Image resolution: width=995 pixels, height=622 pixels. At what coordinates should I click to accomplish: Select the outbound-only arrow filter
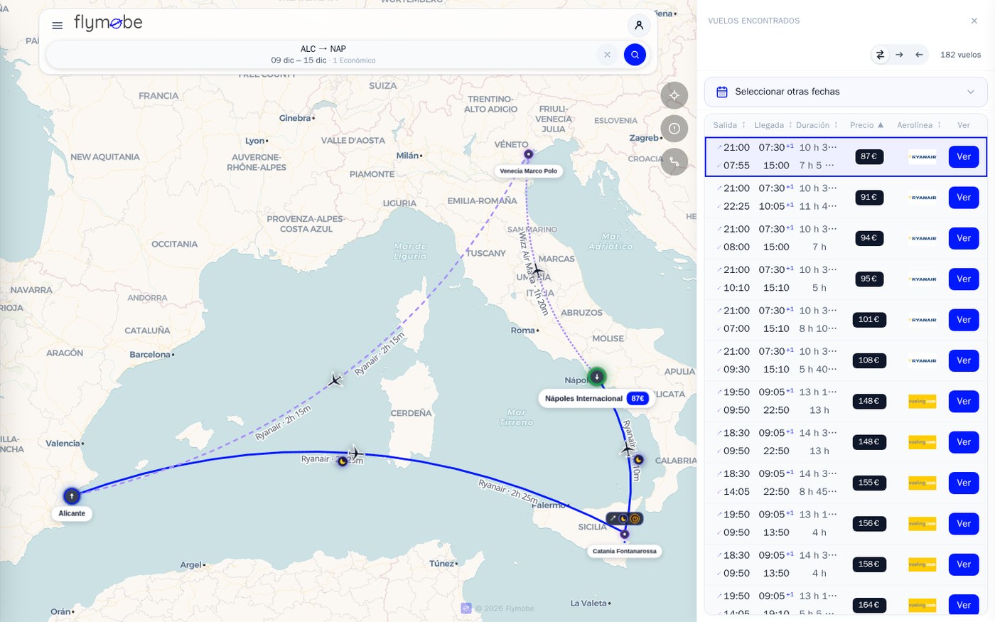tap(899, 55)
